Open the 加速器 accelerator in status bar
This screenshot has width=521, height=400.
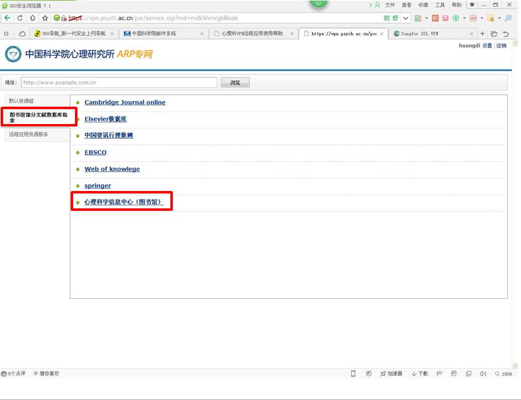point(391,374)
